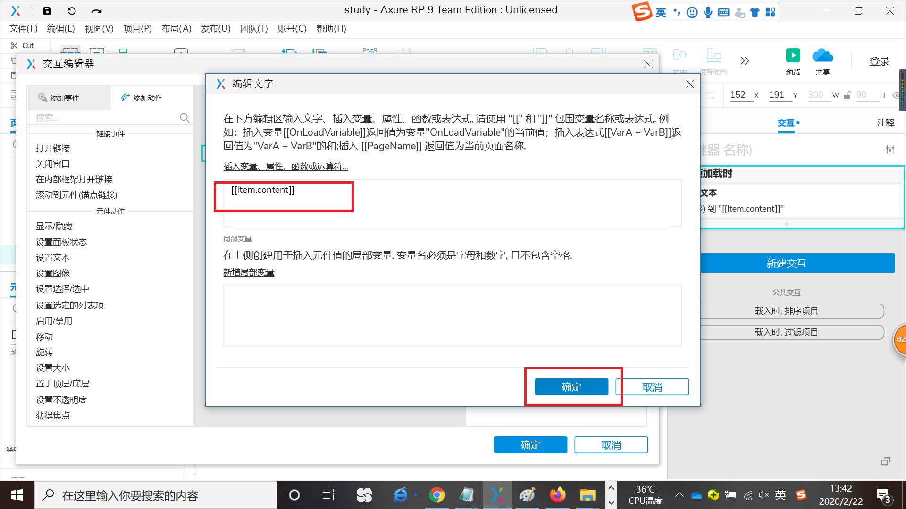Open the 发布(U) menu

(x=216, y=29)
